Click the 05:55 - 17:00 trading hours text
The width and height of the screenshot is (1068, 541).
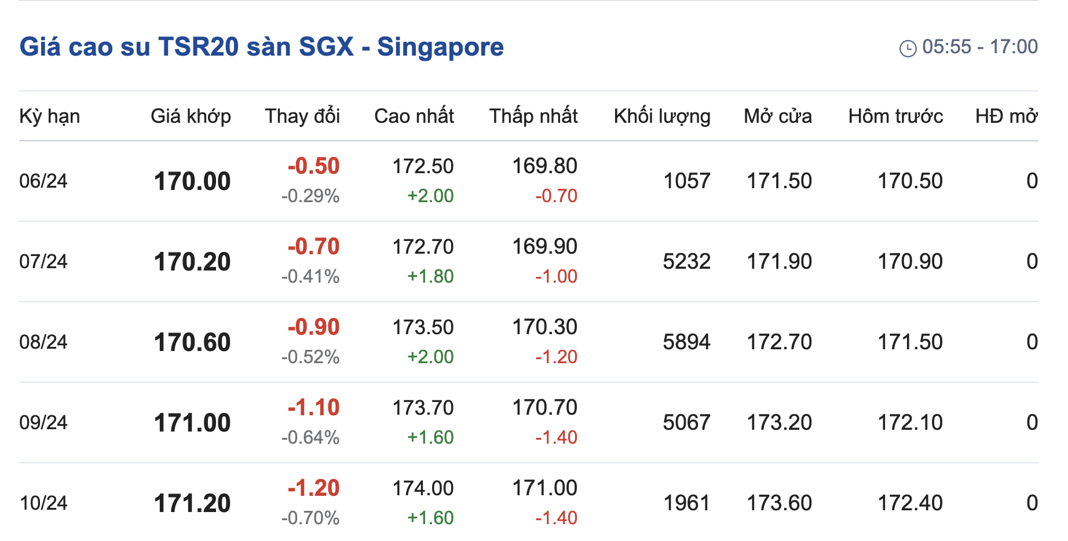[980, 47]
